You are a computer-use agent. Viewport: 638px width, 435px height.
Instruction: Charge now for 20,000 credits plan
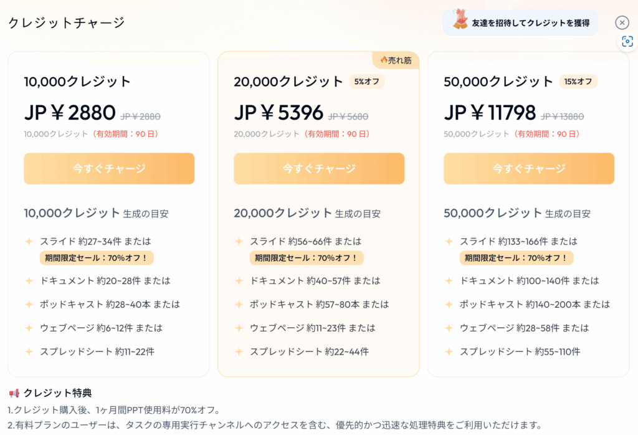click(x=319, y=168)
